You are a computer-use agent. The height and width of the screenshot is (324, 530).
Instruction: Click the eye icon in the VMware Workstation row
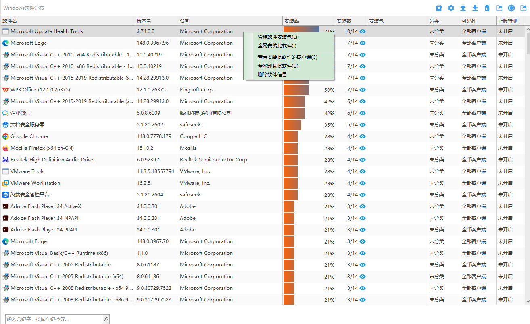click(x=363, y=183)
